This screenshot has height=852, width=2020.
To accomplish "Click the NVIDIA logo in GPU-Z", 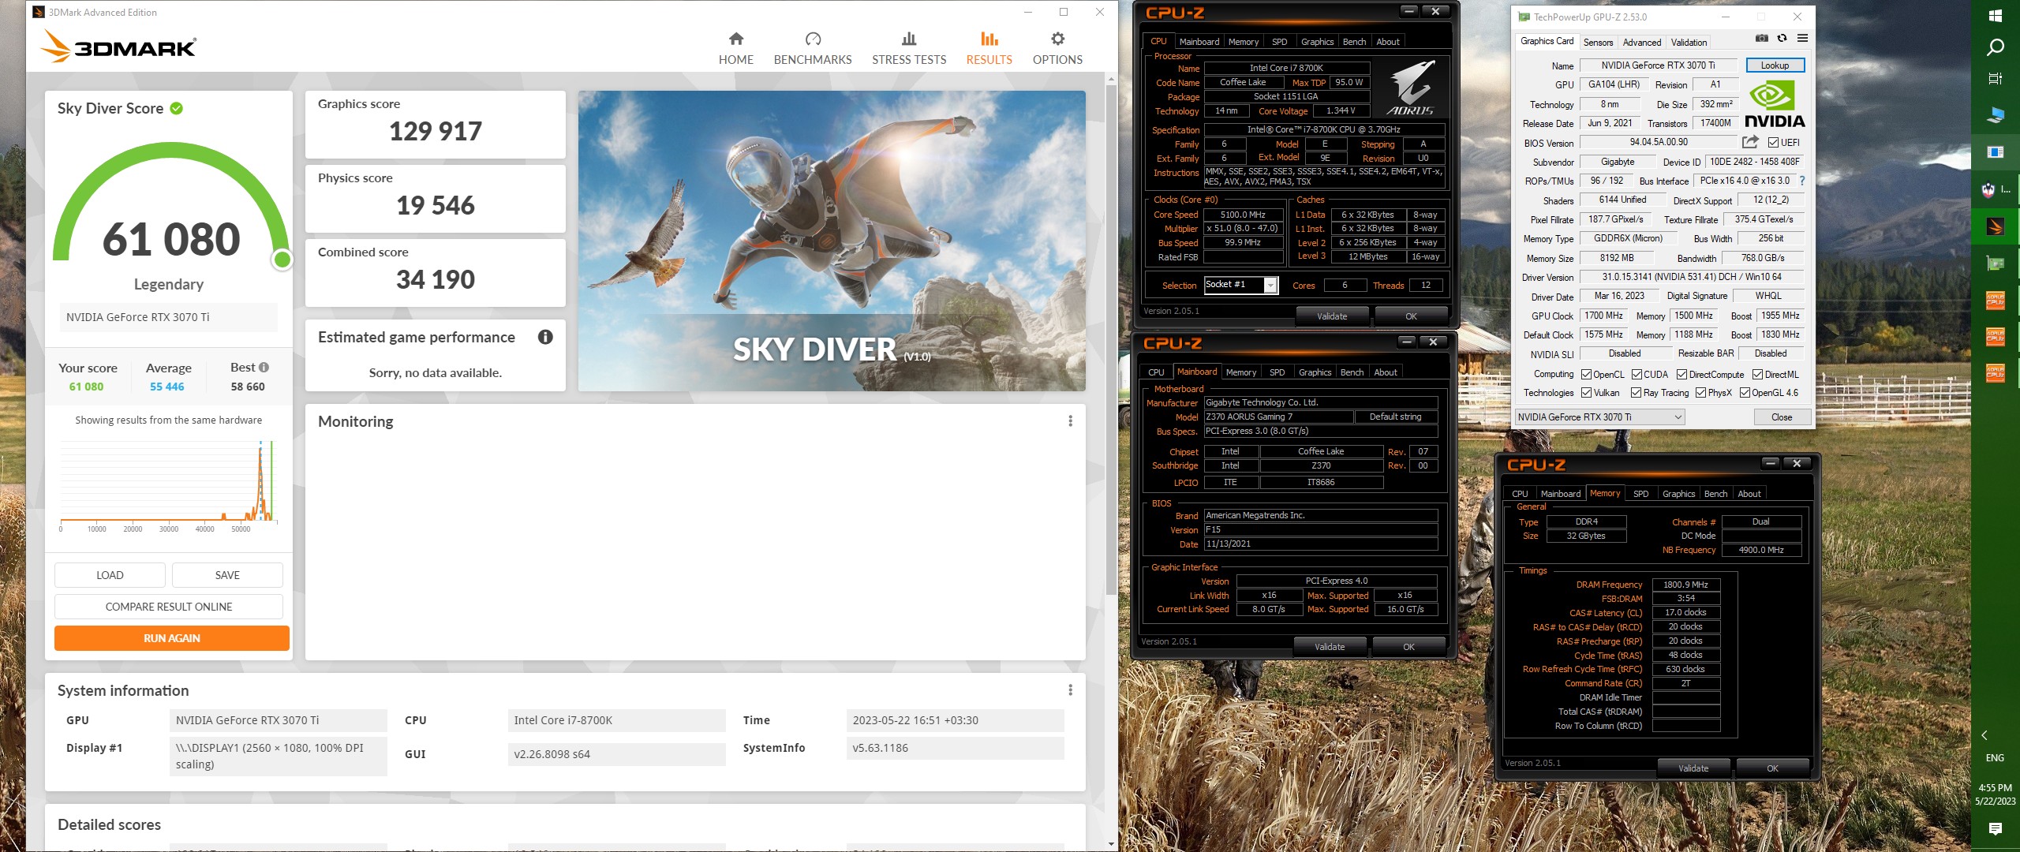I will tap(1774, 104).
